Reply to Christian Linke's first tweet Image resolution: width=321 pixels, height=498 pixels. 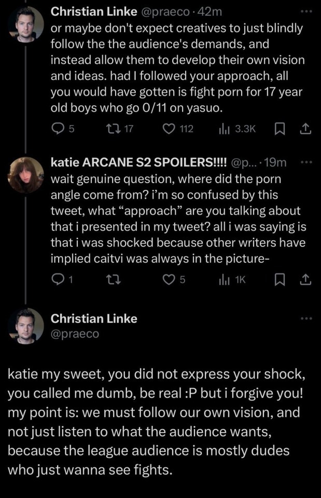58,129
